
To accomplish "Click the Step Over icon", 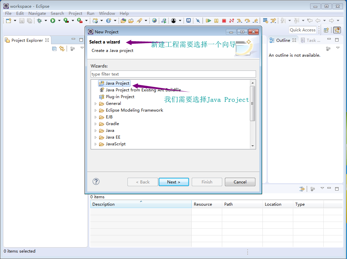I will pos(248,21).
